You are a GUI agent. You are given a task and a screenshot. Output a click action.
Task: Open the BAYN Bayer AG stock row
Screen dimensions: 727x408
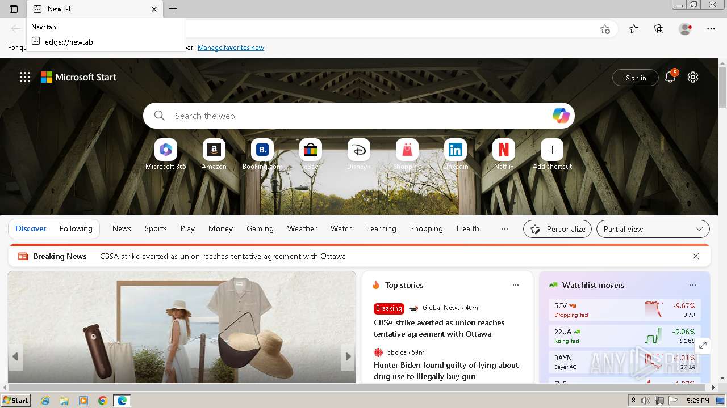click(x=625, y=362)
